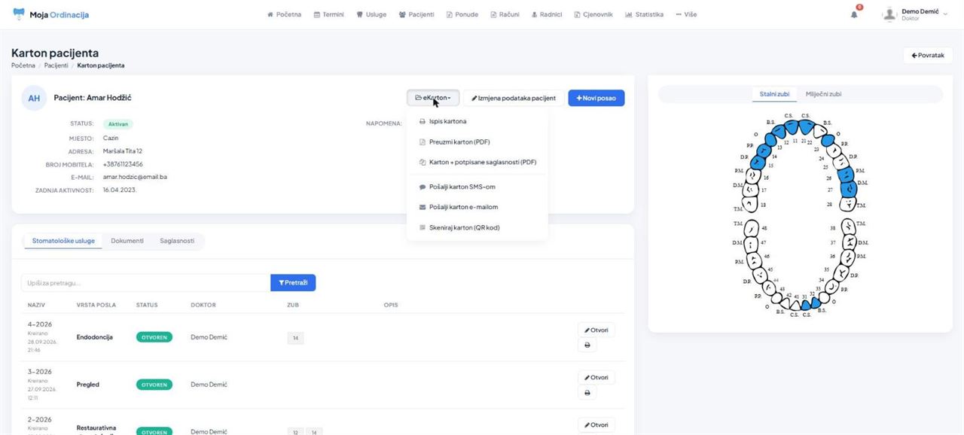Open Računi in the navigation bar
Viewport: 964px width, 435px height.
(505, 14)
